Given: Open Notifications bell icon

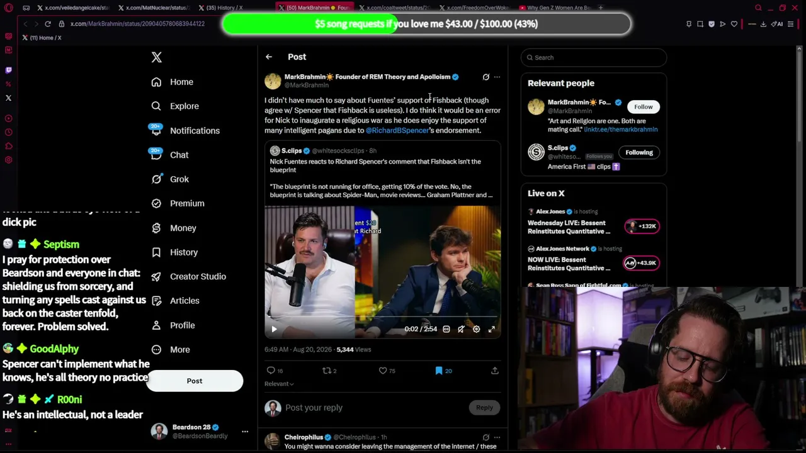Looking at the screenshot, I should click(x=156, y=130).
